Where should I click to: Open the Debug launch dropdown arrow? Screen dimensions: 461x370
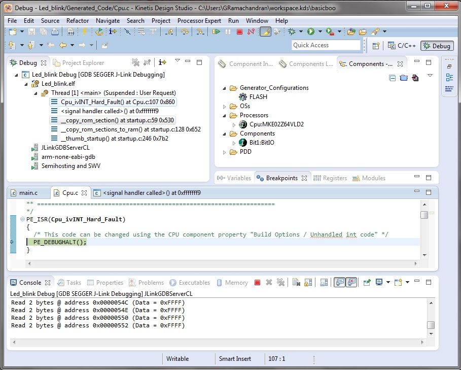[x=301, y=31]
